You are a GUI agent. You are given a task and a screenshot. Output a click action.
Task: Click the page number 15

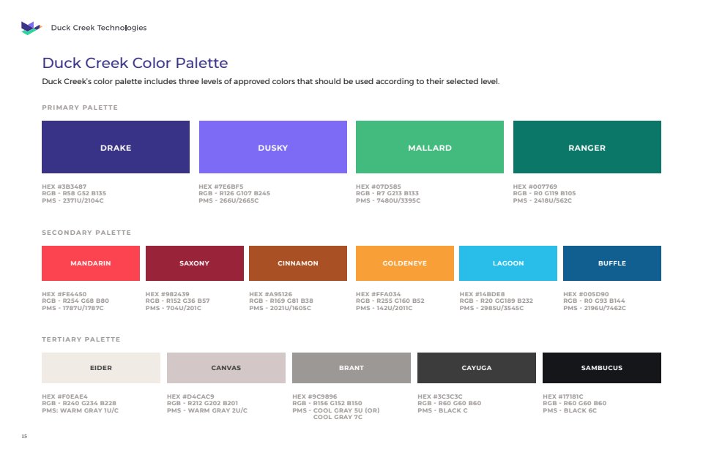(24, 436)
